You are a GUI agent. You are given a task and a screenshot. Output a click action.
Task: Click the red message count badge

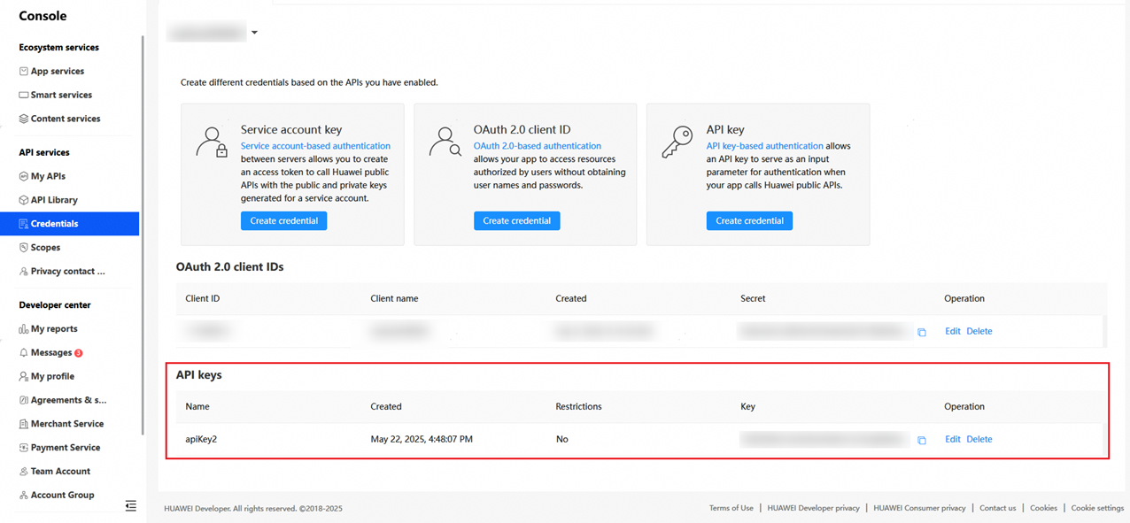tap(79, 353)
